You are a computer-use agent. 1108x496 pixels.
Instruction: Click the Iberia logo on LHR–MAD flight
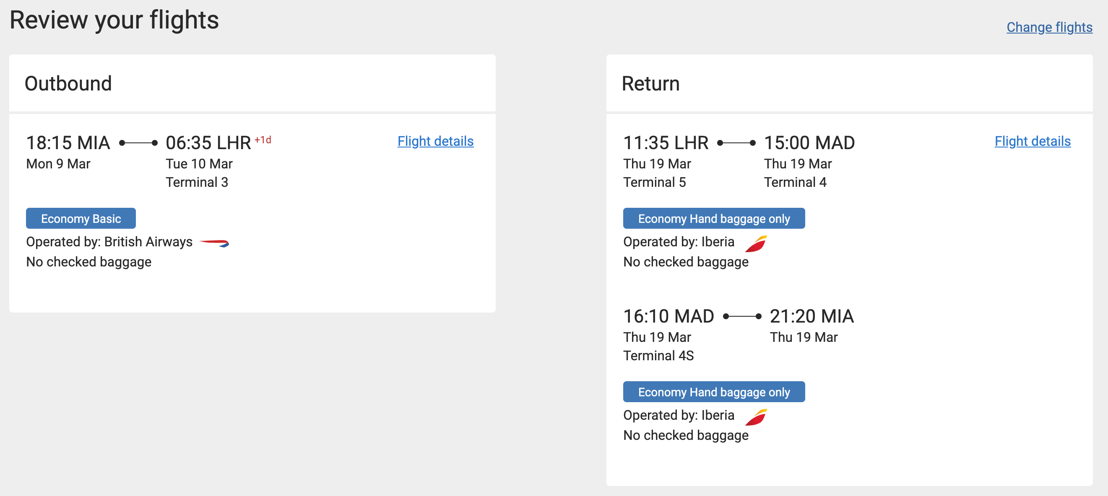[x=756, y=243]
